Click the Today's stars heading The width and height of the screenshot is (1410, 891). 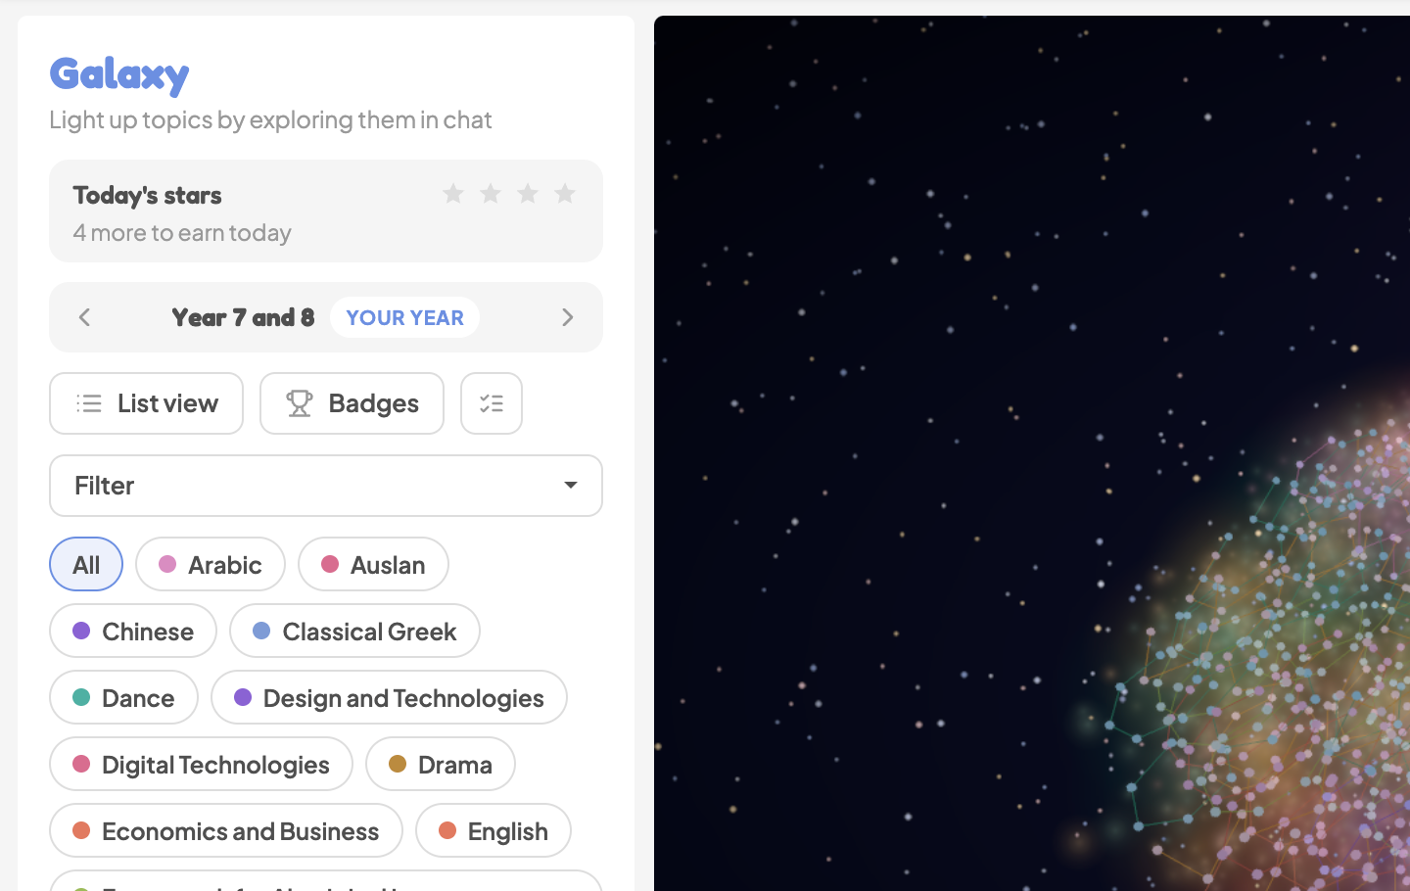[147, 195]
